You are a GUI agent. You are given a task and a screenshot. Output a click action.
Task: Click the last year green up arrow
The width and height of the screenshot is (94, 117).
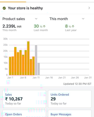pos(73,26)
